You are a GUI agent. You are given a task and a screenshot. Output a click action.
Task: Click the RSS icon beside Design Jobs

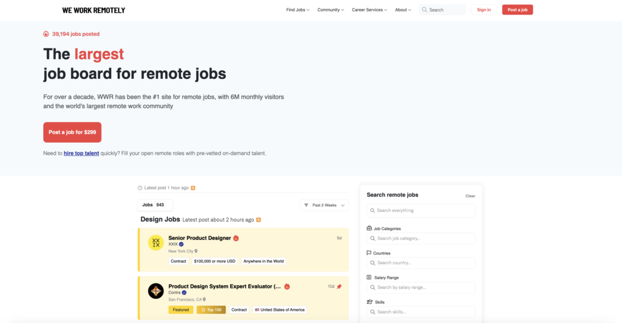pyautogui.click(x=259, y=220)
